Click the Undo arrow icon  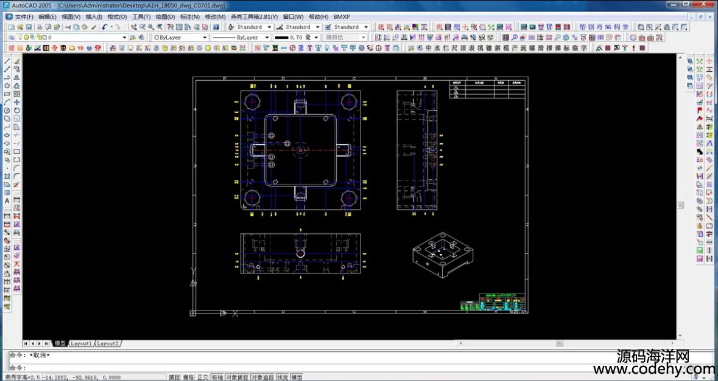point(105,27)
